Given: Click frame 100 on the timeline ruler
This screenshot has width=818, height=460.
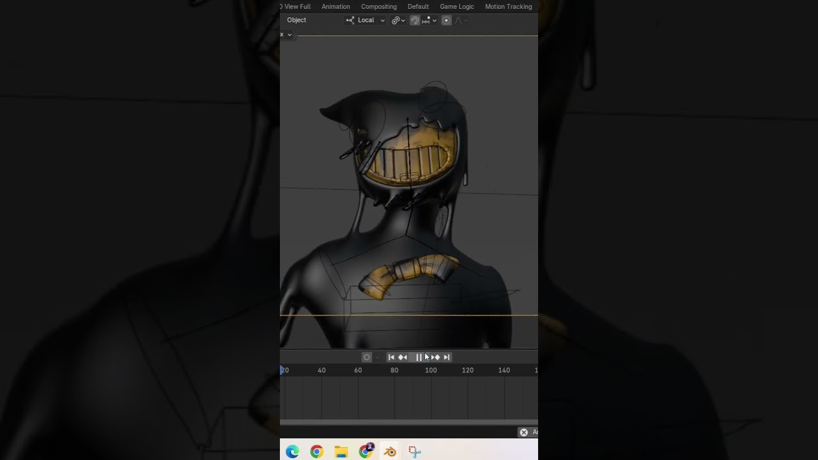Looking at the screenshot, I should [x=431, y=371].
